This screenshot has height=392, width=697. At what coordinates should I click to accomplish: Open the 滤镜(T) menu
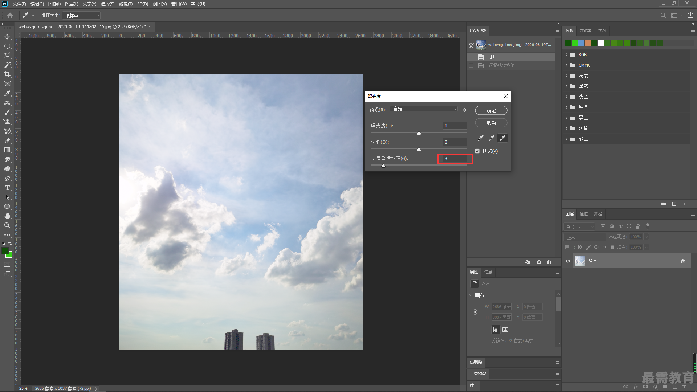[126, 4]
